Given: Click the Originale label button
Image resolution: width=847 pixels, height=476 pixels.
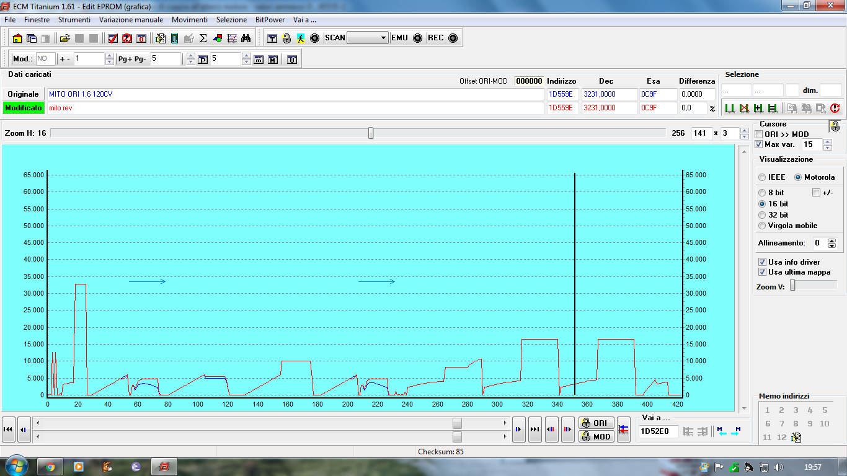Looking at the screenshot, I should (x=23, y=94).
